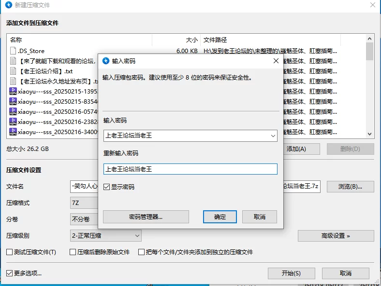Viewport: 381px width, 286px height.
Task: Select file name xiaoyu---sss_20250216-3400
Action: [58, 132]
